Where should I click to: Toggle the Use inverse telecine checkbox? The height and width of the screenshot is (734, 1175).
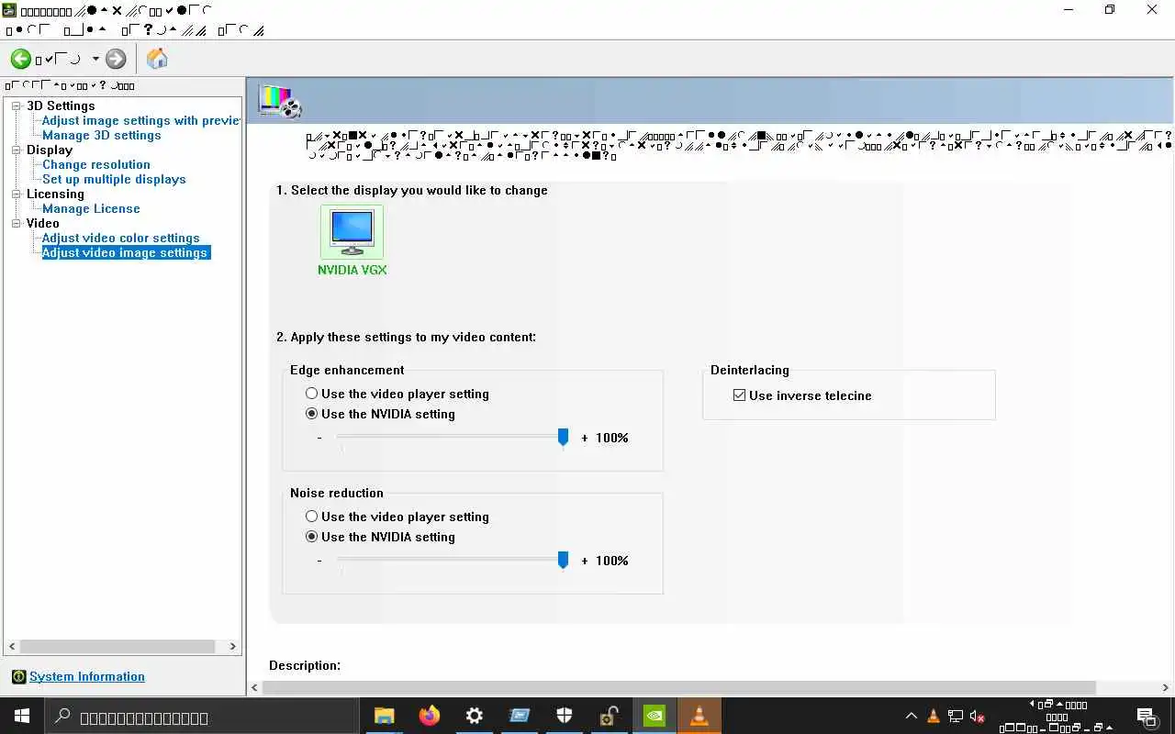click(740, 395)
